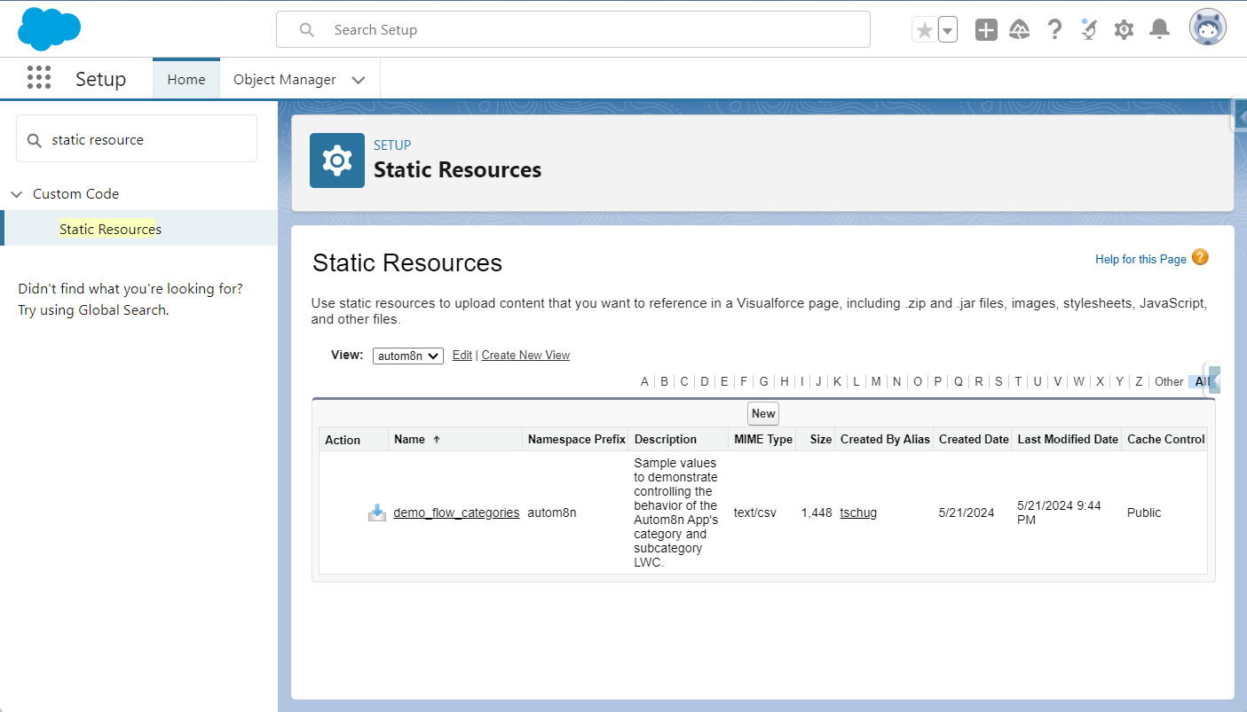Click the Quick Find 'static resource' field
1247x712 pixels.
137,139
